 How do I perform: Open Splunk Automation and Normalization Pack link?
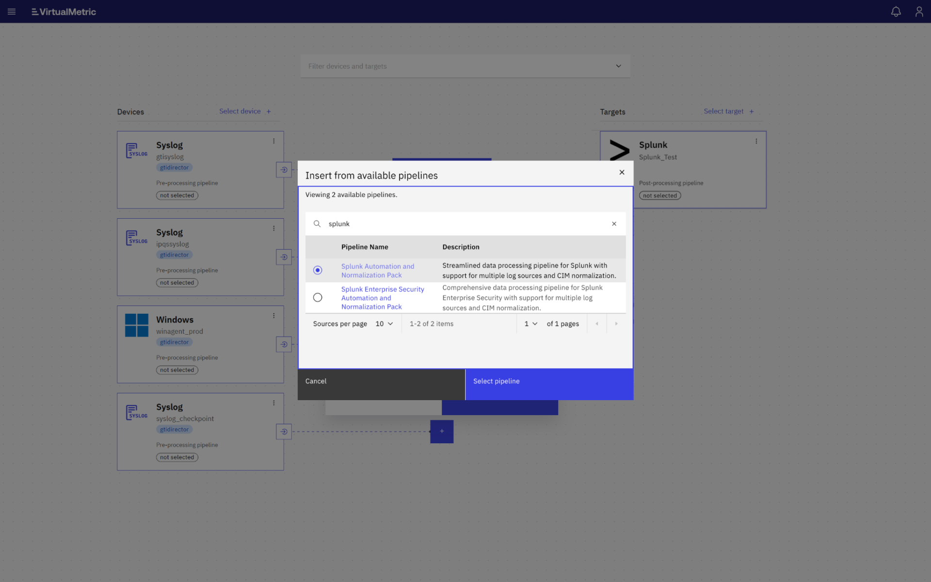pyautogui.click(x=378, y=271)
